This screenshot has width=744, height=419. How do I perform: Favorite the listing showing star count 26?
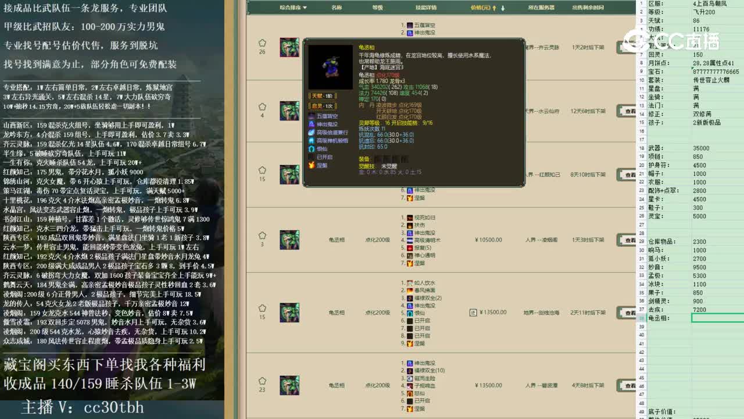pyautogui.click(x=263, y=42)
